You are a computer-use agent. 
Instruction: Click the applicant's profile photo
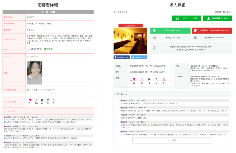(x=34, y=73)
